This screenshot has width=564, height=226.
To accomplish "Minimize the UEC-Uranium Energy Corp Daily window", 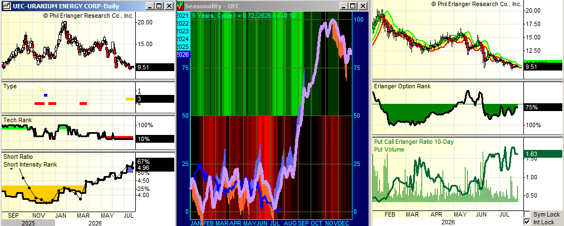I will [x=151, y=6].
